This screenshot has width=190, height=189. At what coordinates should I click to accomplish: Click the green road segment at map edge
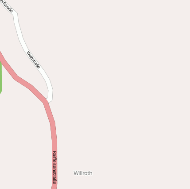(0, 78)
